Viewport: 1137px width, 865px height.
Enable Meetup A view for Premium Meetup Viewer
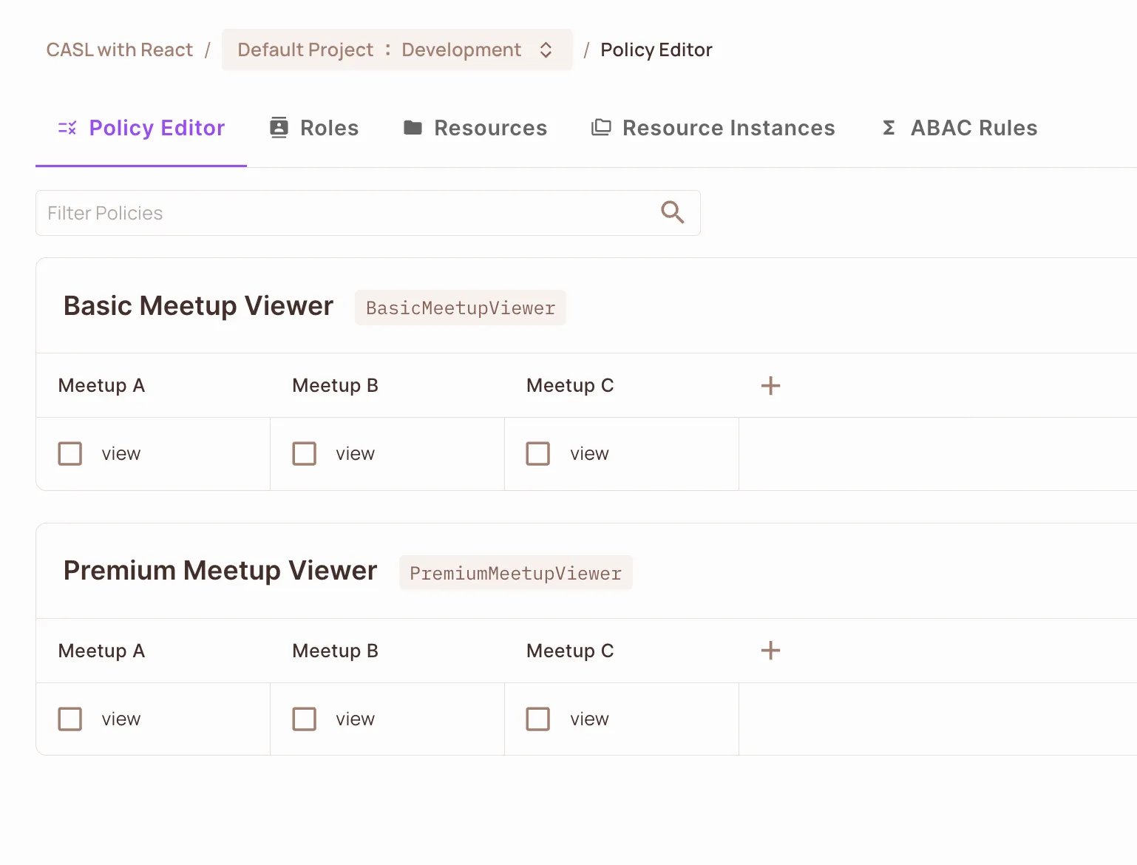pos(70,719)
